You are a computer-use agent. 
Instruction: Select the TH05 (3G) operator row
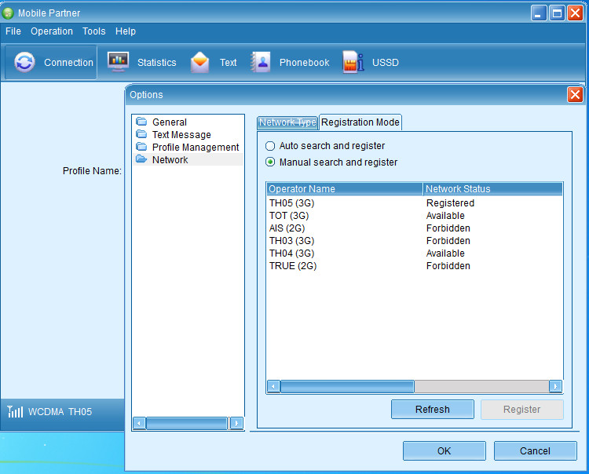coord(415,203)
